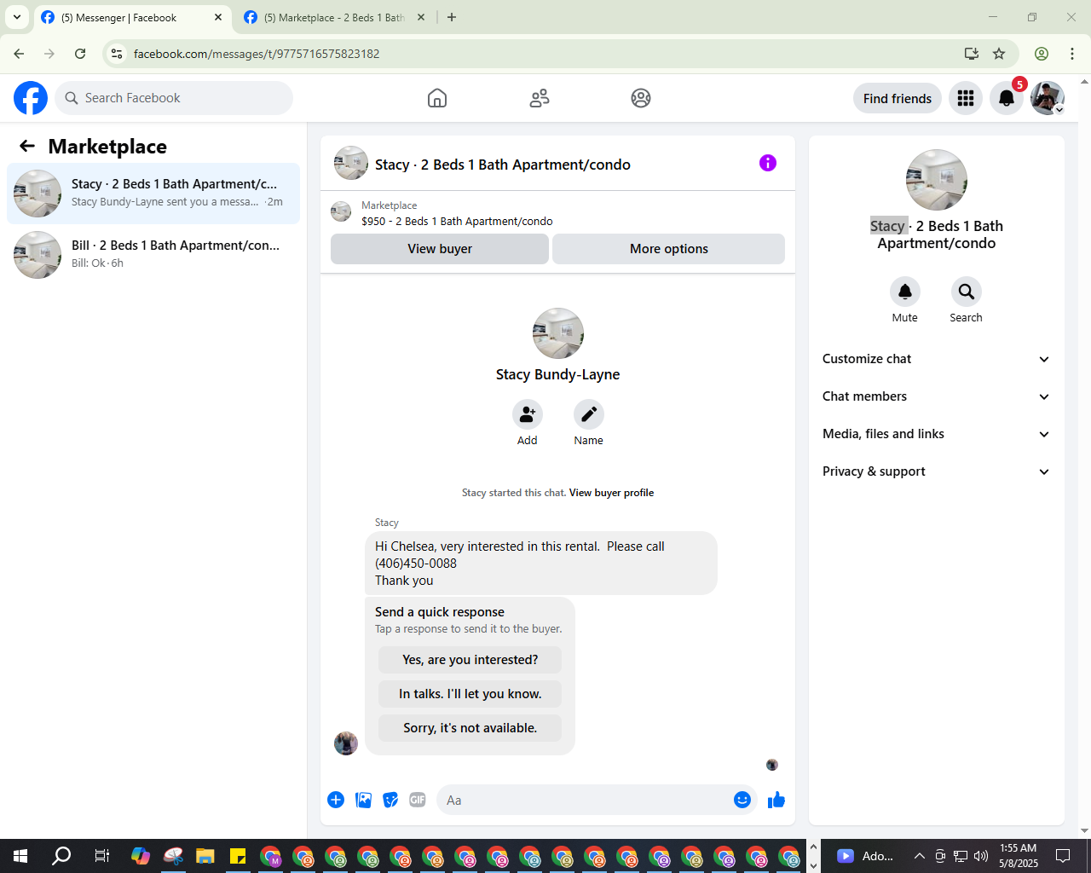Image resolution: width=1091 pixels, height=873 pixels.
Task: Expand Media, files and links section
Action: pos(937,434)
